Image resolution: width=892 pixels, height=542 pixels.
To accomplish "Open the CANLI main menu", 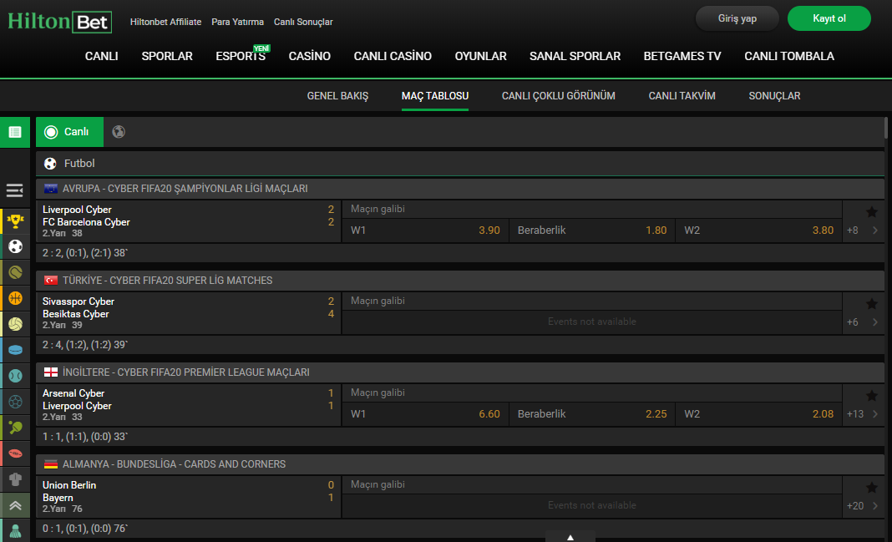I will (x=101, y=56).
